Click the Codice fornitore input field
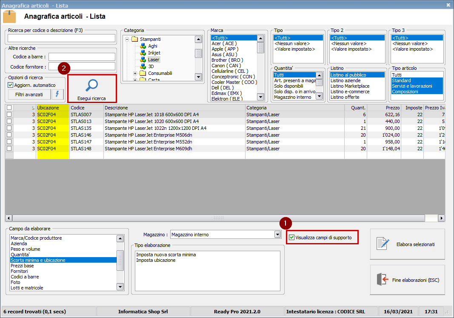The image size is (454, 318). [x=82, y=66]
